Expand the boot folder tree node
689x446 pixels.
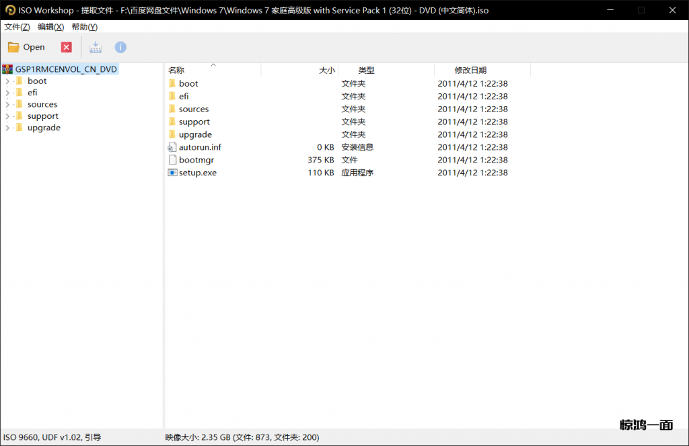[x=7, y=81]
